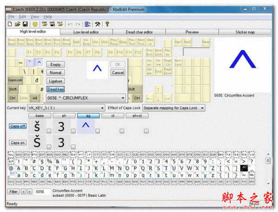Click the Save floppy disk icon
The image size is (278, 212).
pos(25,24)
